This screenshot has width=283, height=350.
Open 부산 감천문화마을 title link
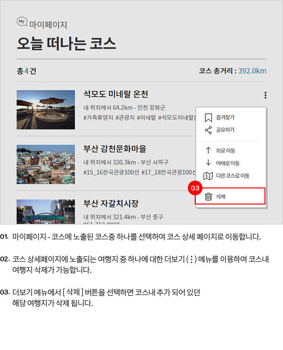click(115, 149)
